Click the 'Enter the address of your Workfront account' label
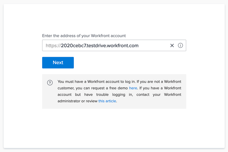The height and width of the screenshot is (152, 228). pos(84,36)
